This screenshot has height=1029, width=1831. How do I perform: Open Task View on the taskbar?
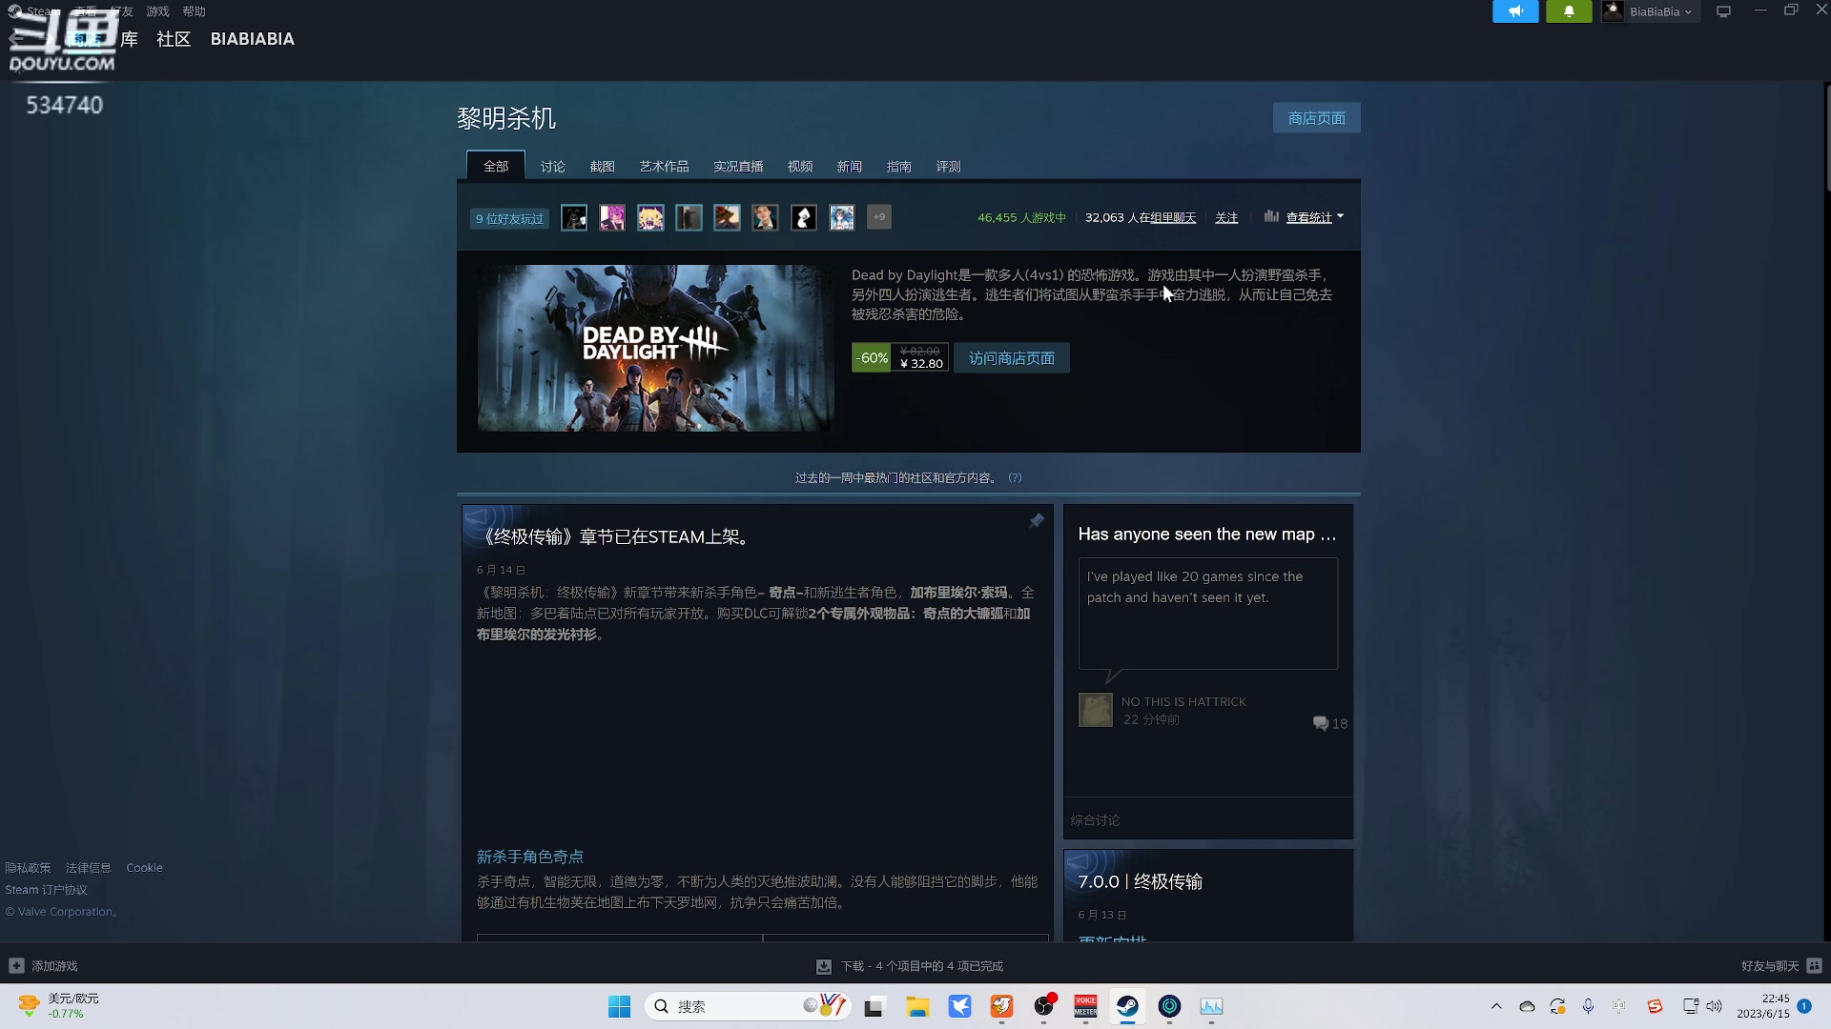(x=874, y=1006)
